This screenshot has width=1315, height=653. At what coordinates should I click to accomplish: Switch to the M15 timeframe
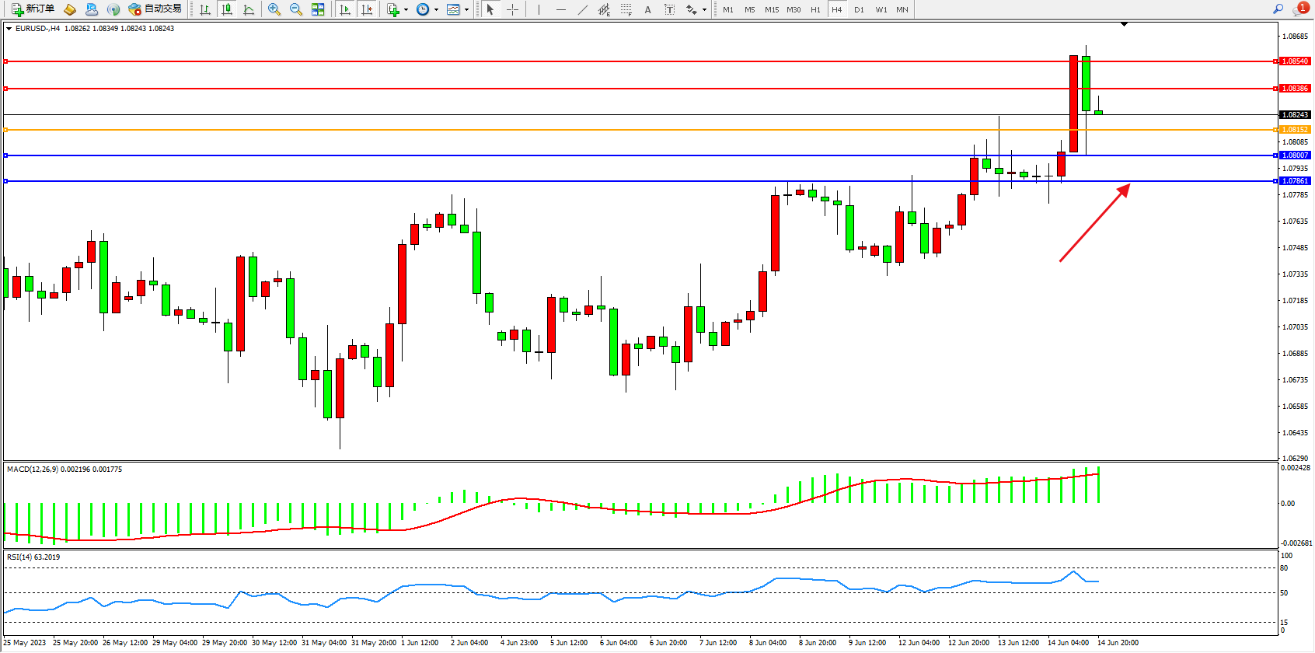coord(771,9)
